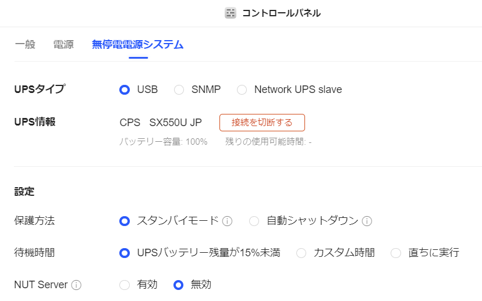The width and height of the screenshot is (482, 301).
Task: Open the 一般 tab
Action: pos(25,44)
